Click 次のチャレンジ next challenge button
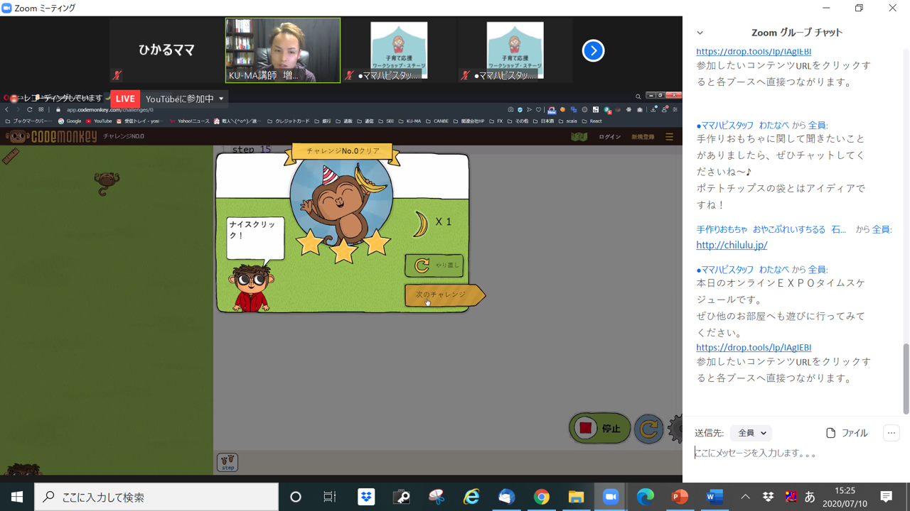The height and width of the screenshot is (511, 910). (x=444, y=295)
